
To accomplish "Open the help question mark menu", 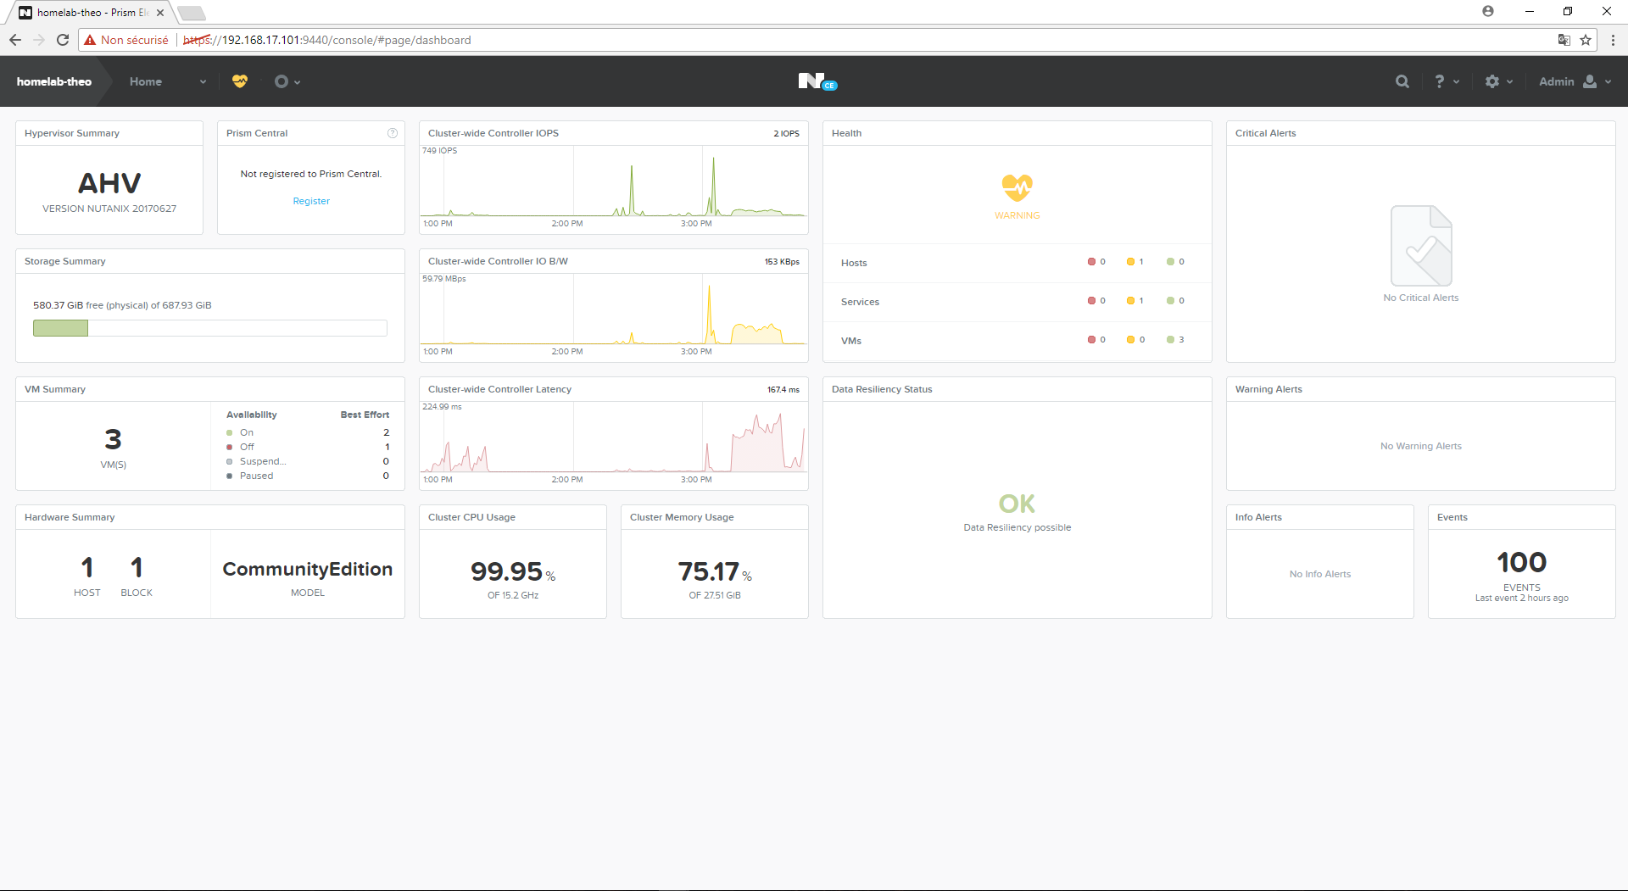I will 1439,81.
